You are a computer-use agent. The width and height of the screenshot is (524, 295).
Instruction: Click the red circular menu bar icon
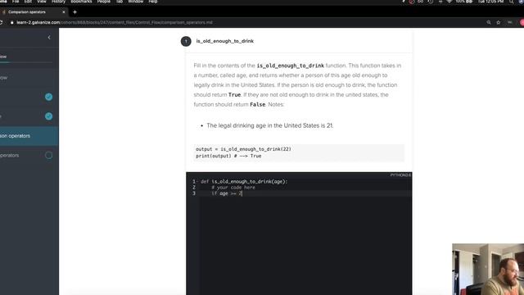(412, 2)
